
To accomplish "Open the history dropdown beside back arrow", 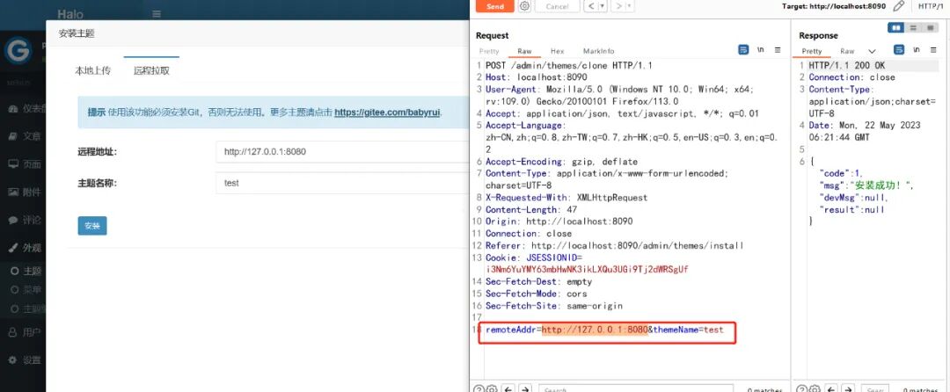I will click(603, 6).
